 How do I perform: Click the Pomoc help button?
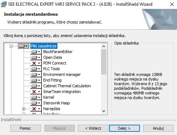coord(26,128)
